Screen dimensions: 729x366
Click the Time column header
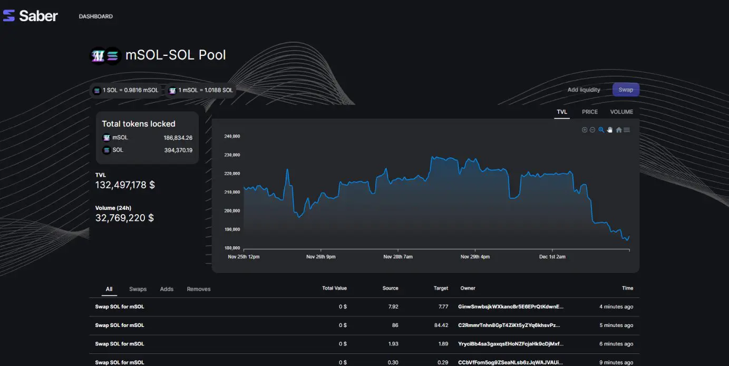[627, 288]
